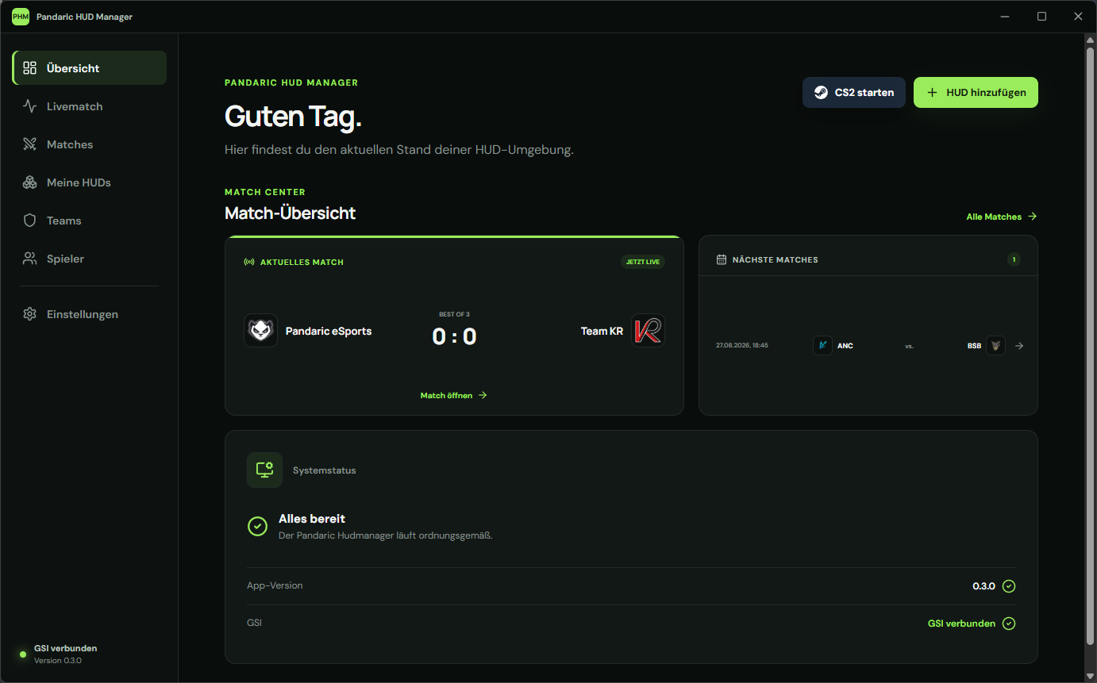Click the Übersicht grid icon

coord(30,68)
